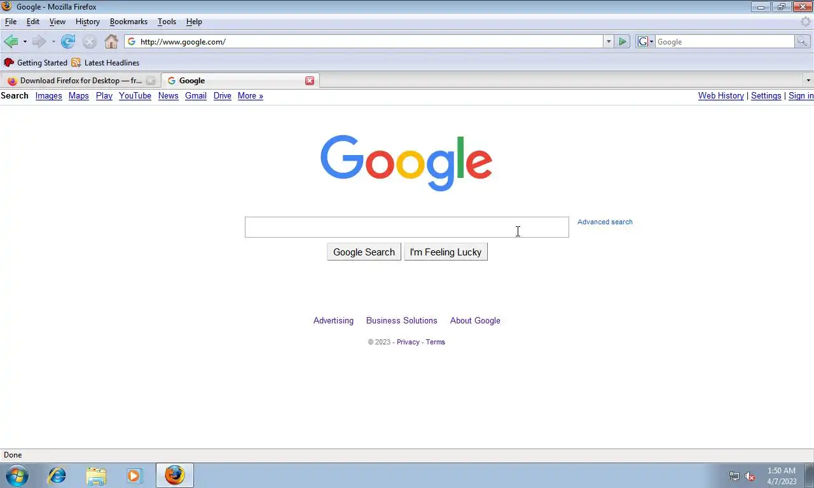814x488 pixels.
Task: Open the News link
Action: 168,96
